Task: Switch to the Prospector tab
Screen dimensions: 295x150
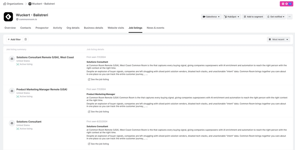Action: 42,28
